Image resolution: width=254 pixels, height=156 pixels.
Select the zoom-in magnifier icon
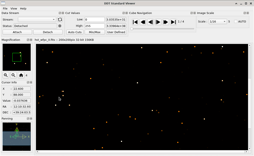pos(5,75)
